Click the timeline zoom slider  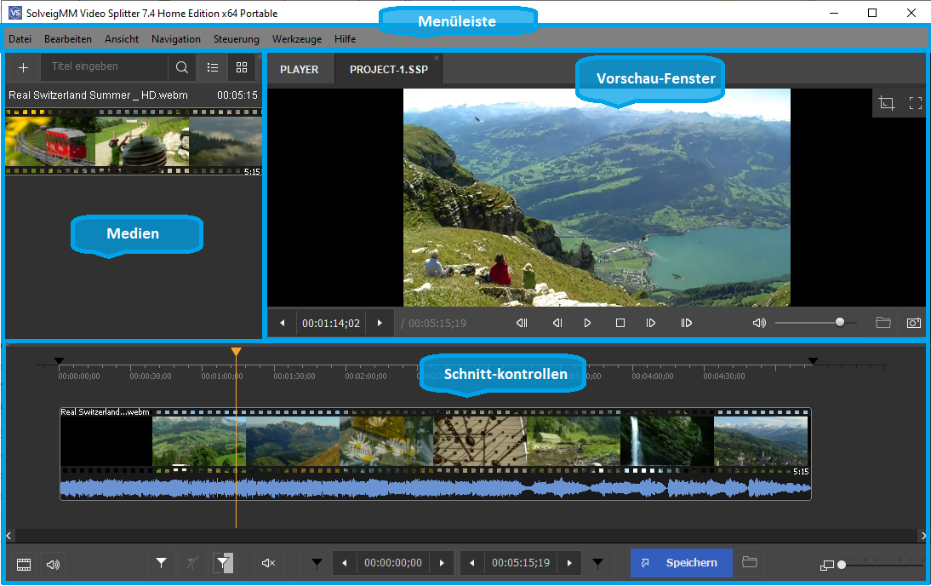tap(882, 565)
